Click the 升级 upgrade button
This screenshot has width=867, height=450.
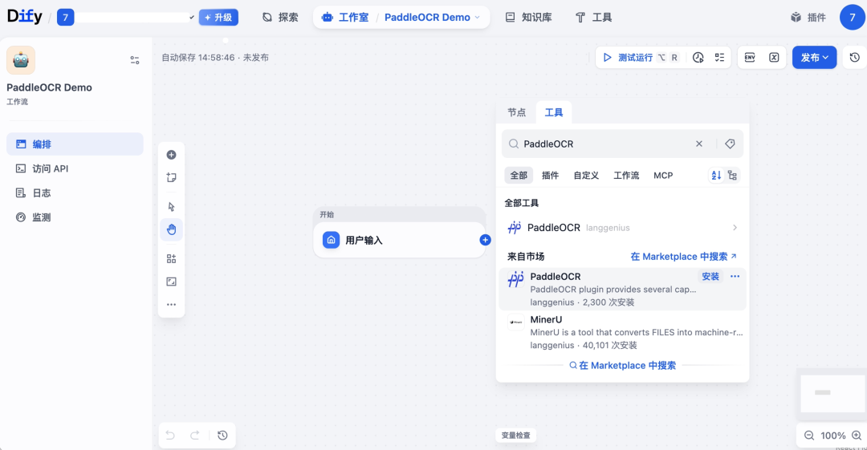click(218, 17)
